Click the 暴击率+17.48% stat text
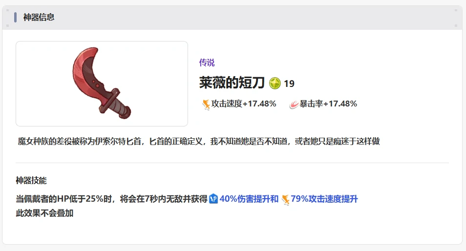The height and width of the screenshot is (251, 466). point(328,104)
